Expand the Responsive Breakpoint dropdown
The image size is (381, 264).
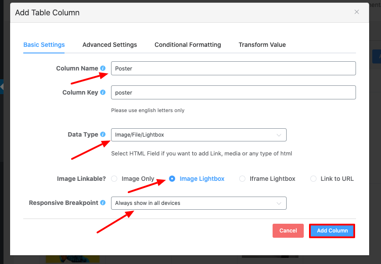pyautogui.click(x=198, y=203)
